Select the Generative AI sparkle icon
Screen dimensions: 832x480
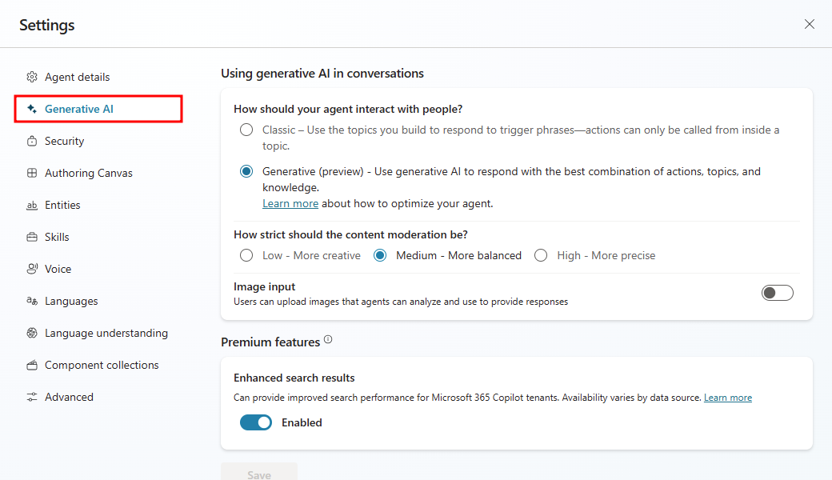[x=32, y=109]
